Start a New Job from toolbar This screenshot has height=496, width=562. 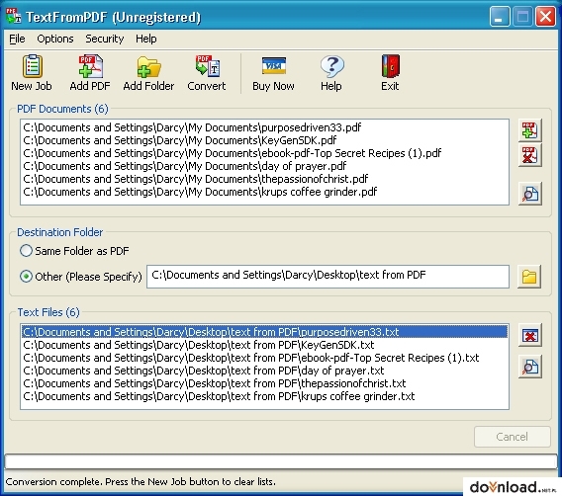coord(32,73)
